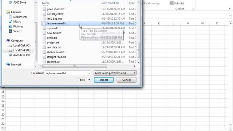Click the Videos library icon
The height and width of the screenshot is (131, 233).
pos(11,31)
